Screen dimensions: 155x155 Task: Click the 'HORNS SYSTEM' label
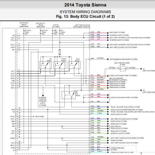[116, 140]
